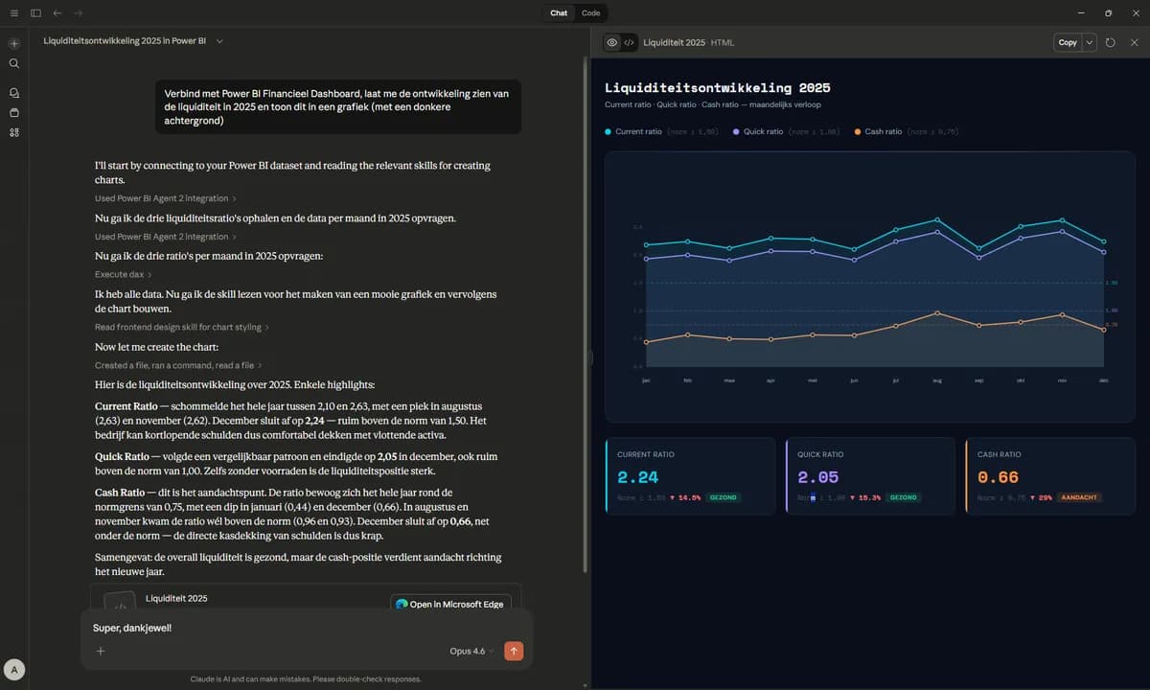
Task: Open the Chats section in sidebar
Action: click(x=13, y=92)
